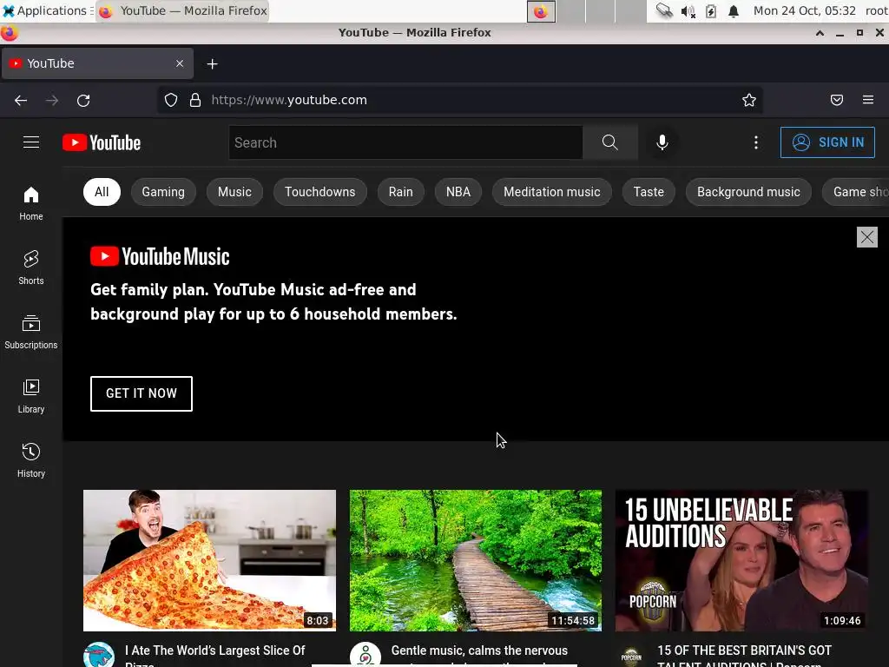Screen dimensions: 889x667
Task: Select the Rain filter chip
Action: pos(401,192)
